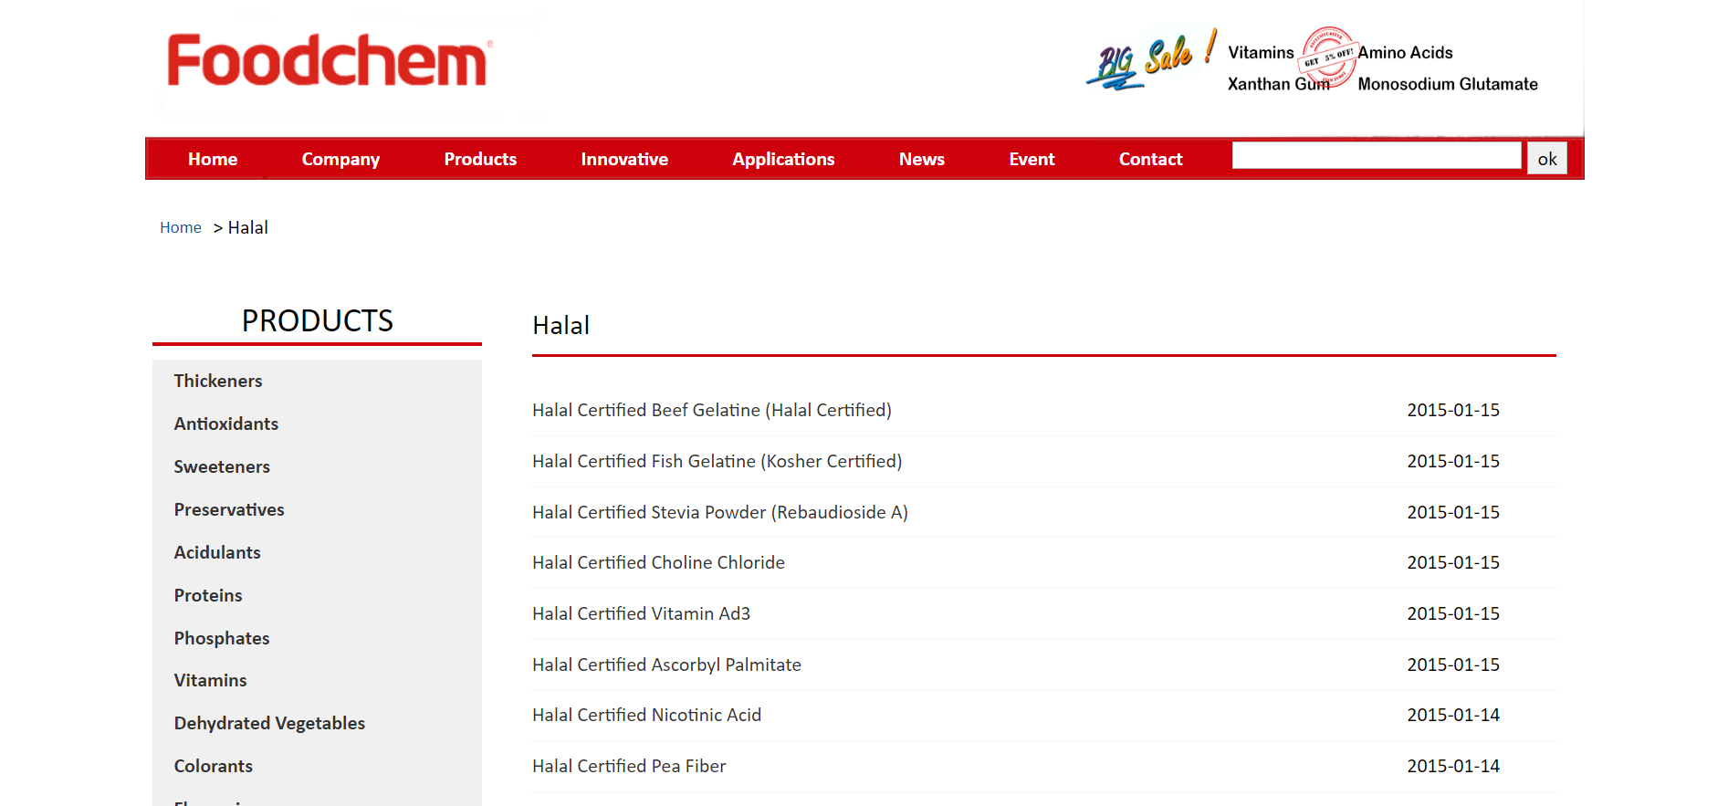Open Halal Certified Stevia Powder article
1728x806 pixels.
pos(720,512)
